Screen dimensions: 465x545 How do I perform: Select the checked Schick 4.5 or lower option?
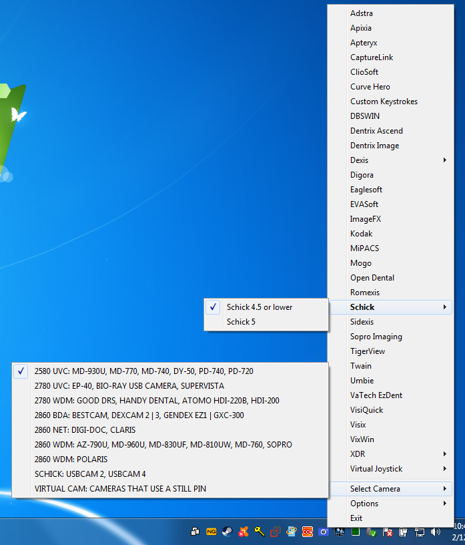click(x=266, y=307)
